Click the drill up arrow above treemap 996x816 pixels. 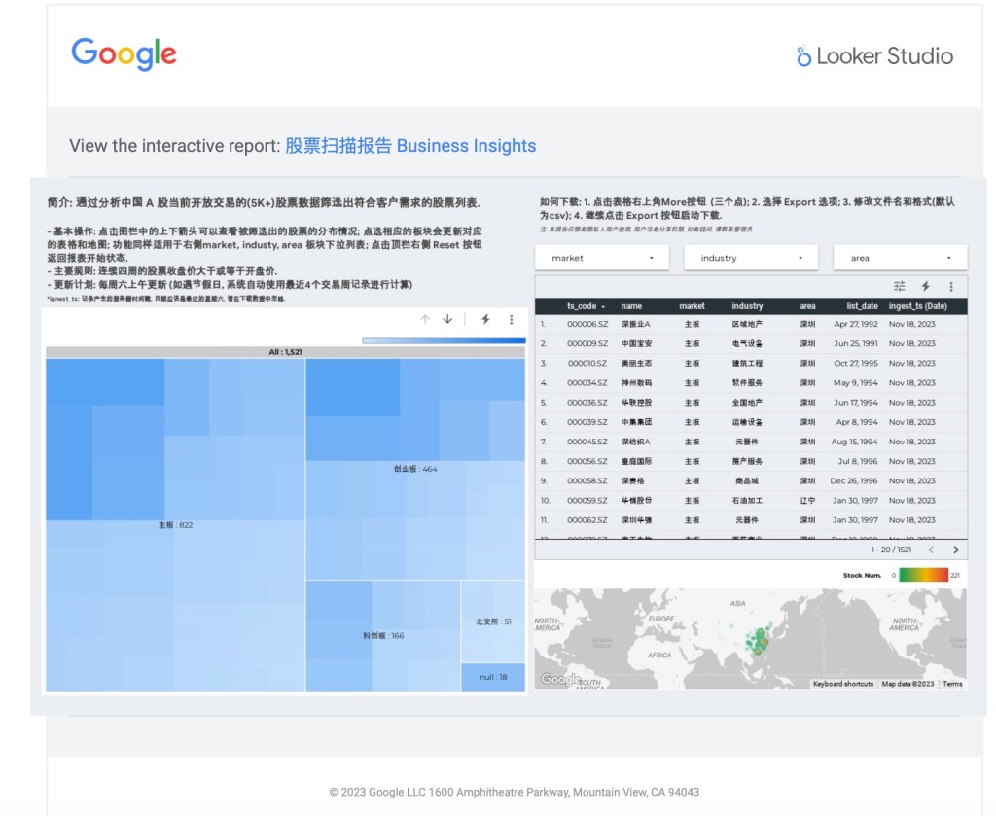(x=425, y=319)
